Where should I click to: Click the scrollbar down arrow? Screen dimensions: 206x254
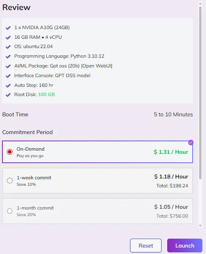click(x=200, y=226)
